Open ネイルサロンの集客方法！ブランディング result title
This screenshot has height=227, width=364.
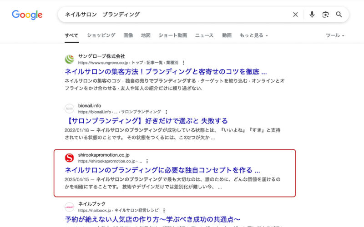(x=166, y=72)
